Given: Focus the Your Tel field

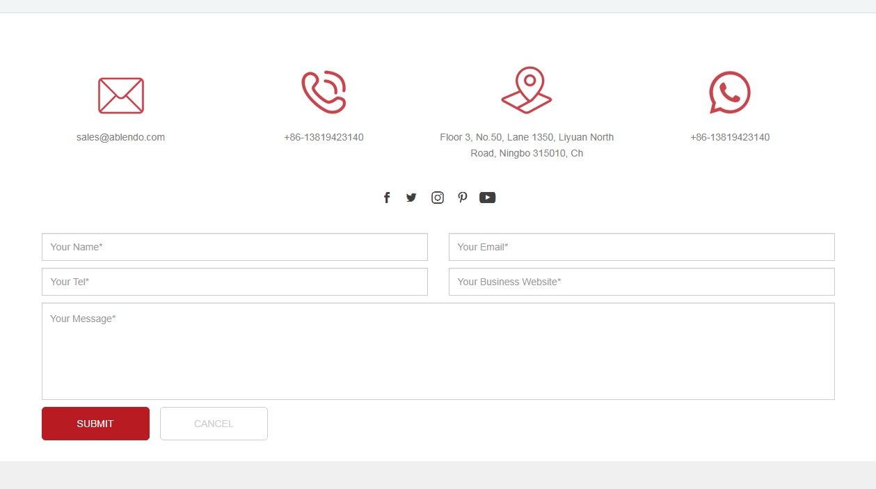Looking at the screenshot, I should (x=234, y=282).
